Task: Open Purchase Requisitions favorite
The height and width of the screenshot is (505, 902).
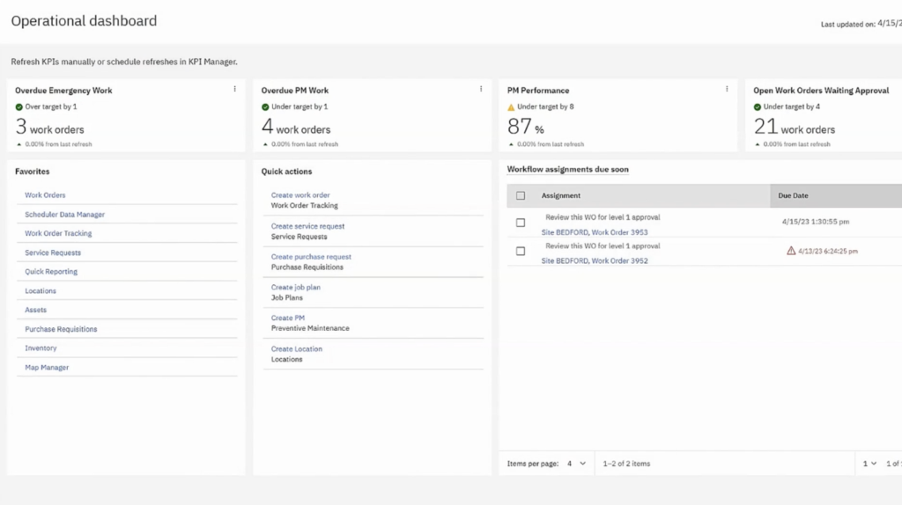Action: [x=61, y=329]
